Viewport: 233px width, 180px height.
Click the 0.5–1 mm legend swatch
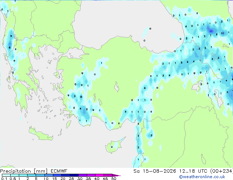point(15,175)
